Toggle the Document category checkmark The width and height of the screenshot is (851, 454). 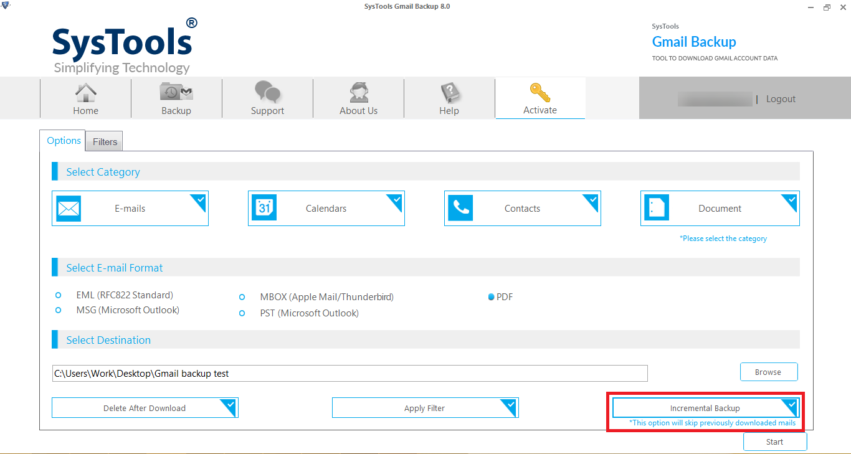(791, 200)
